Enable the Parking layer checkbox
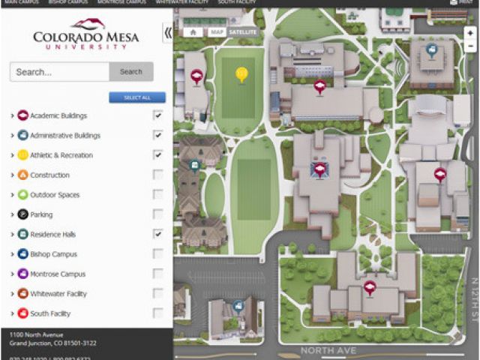The width and height of the screenshot is (480, 360). tap(157, 214)
